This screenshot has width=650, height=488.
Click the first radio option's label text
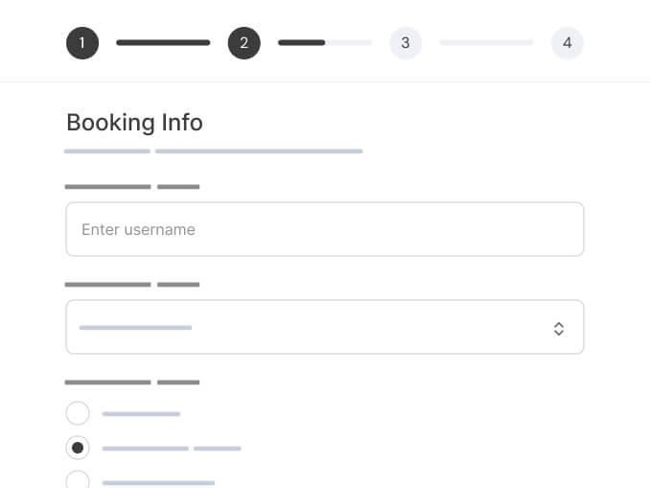[141, 414]
